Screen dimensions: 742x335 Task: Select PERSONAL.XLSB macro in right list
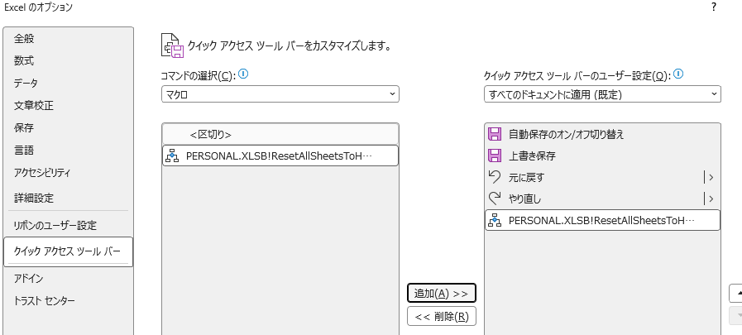point(602,220)
